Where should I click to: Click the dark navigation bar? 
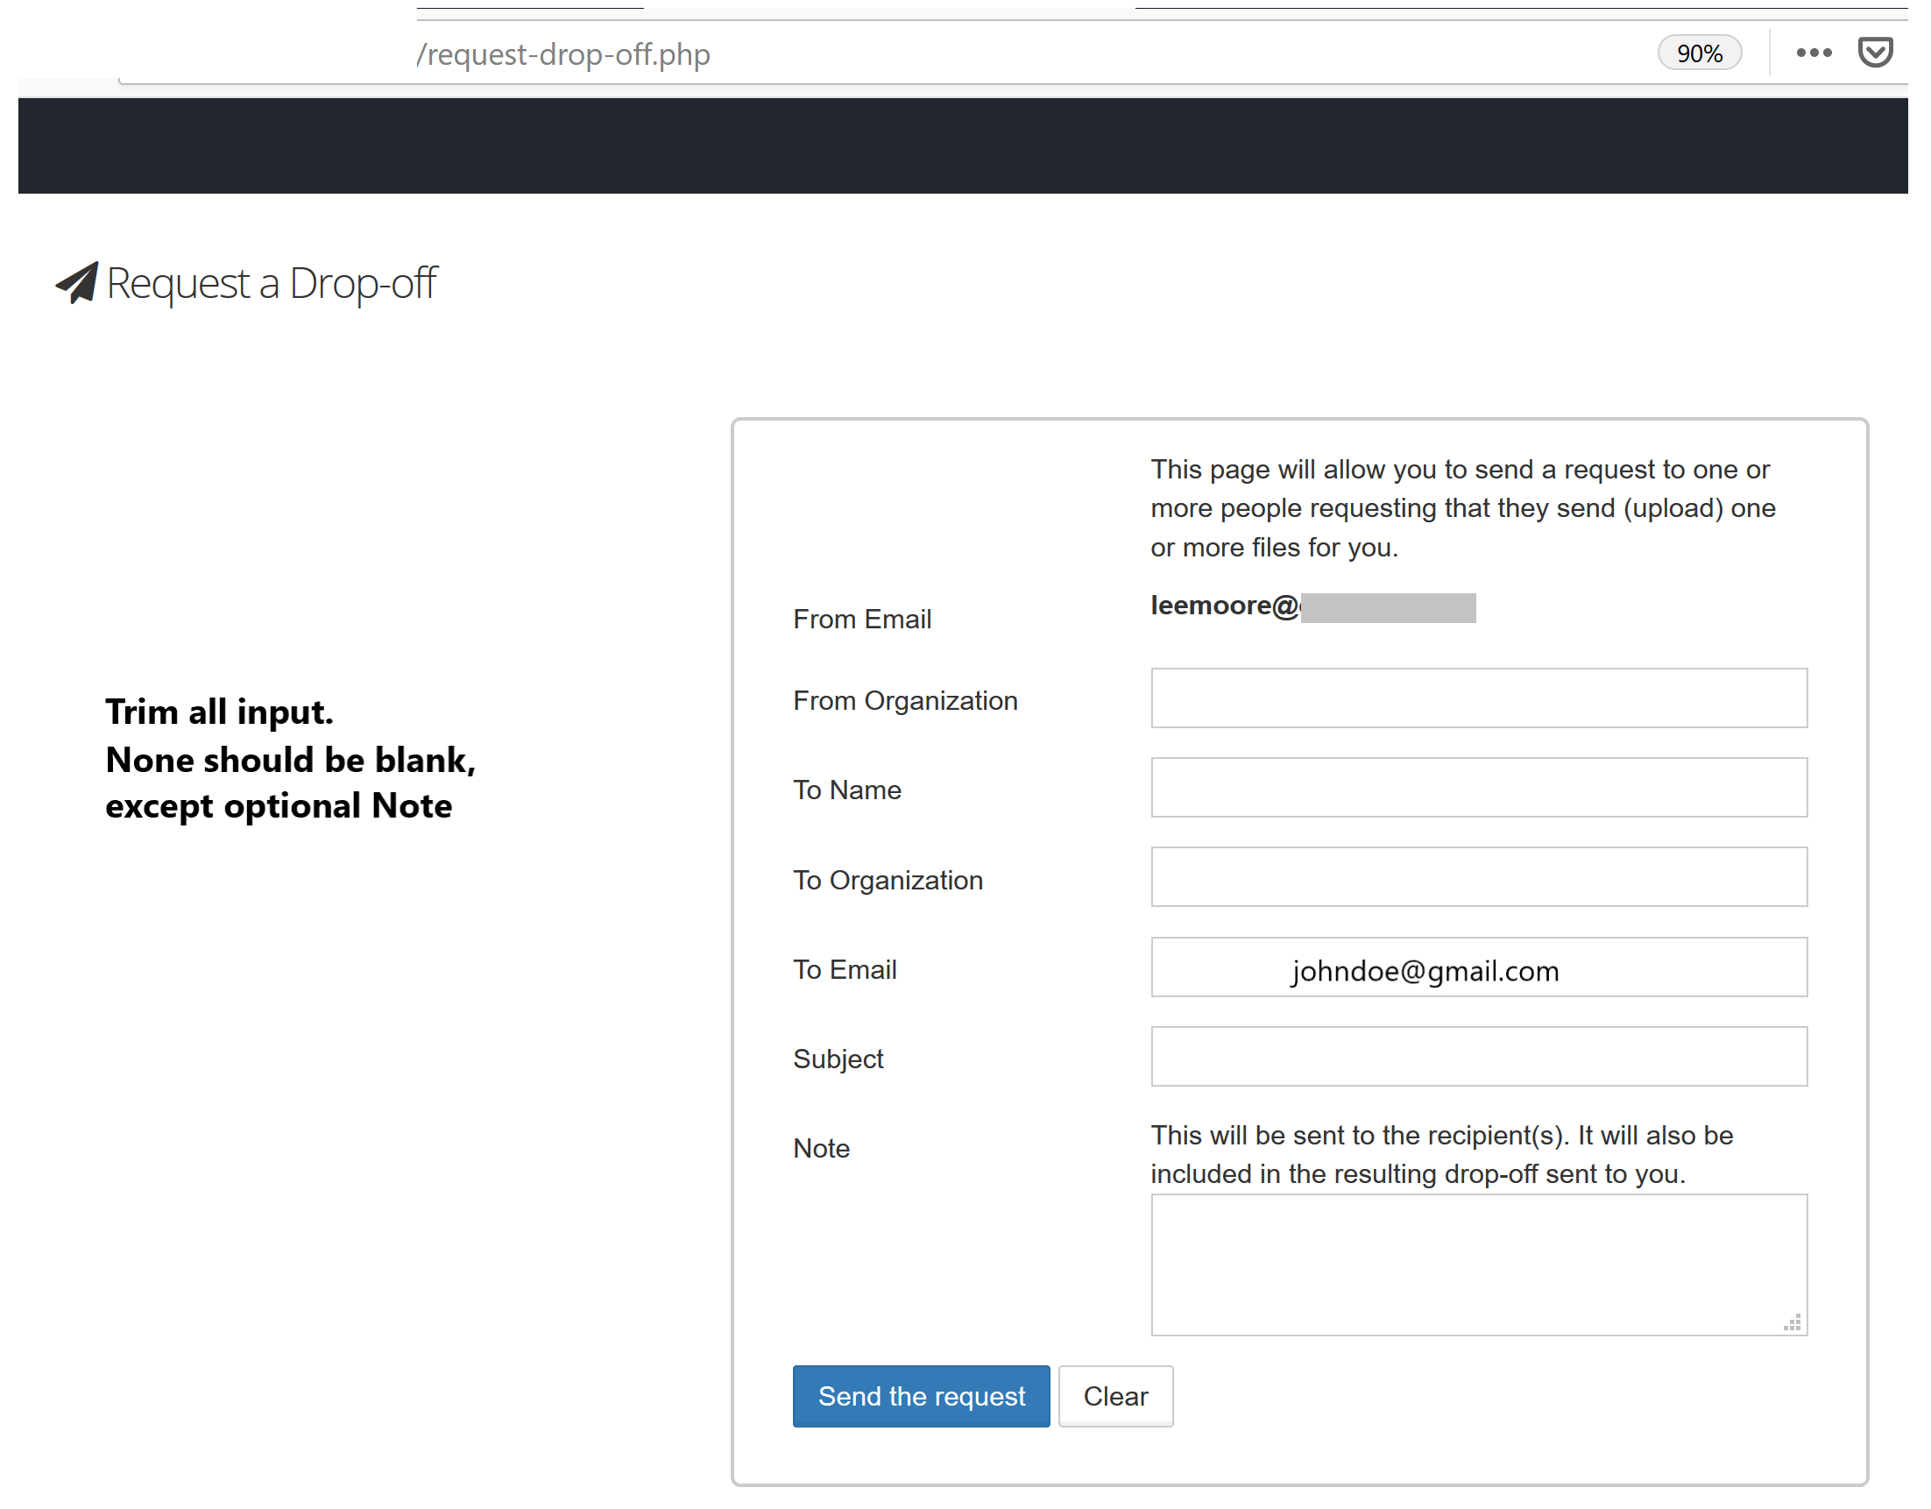[964, 145]
